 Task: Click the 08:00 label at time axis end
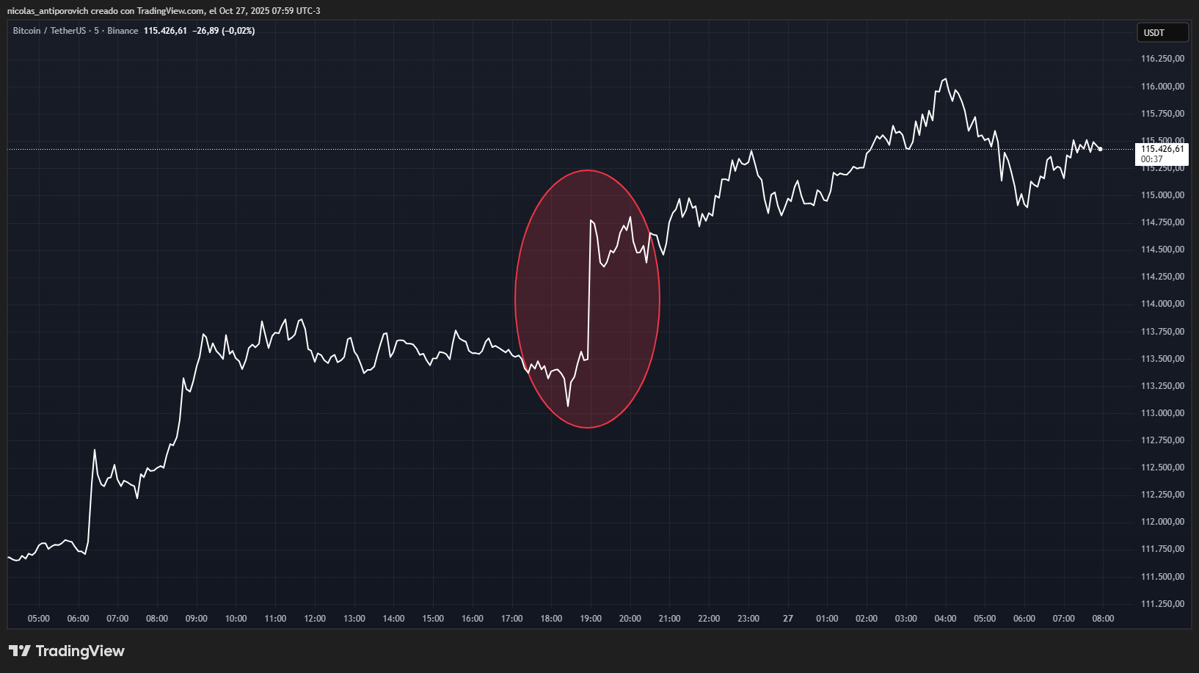coord(1103,619)
